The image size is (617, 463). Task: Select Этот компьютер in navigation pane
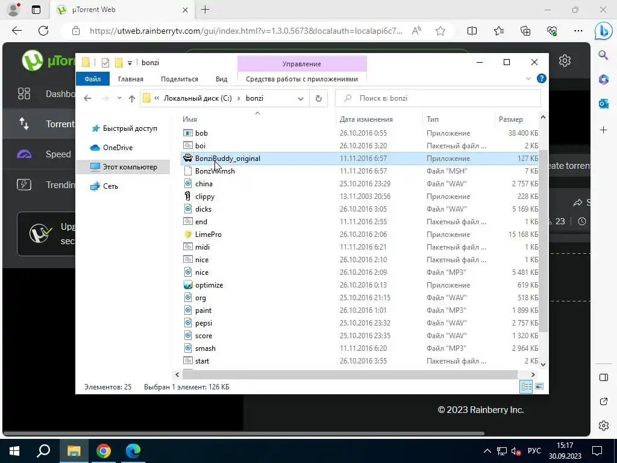pos(124,167)
